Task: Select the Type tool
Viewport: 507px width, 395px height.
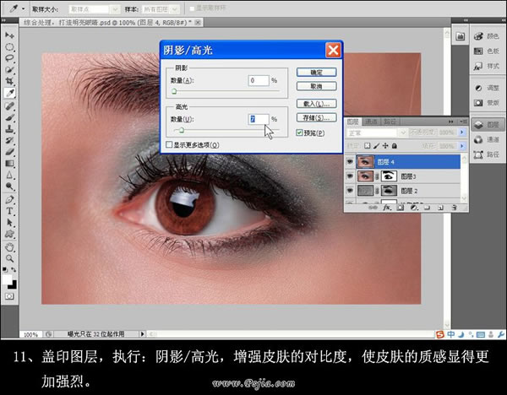Action: 9,211
